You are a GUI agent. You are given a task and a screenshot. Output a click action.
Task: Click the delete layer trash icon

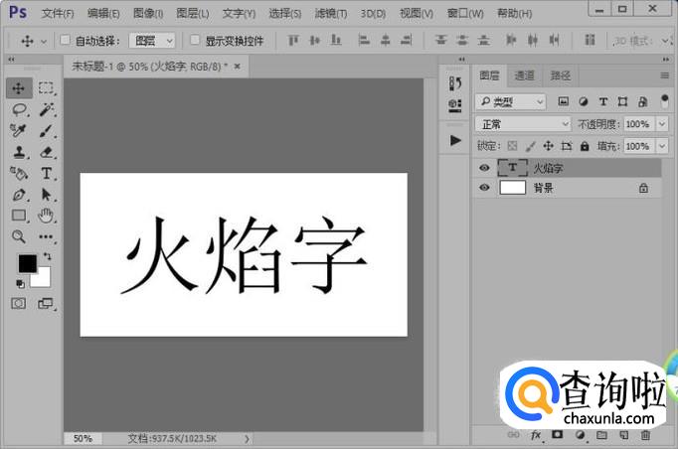646,435
